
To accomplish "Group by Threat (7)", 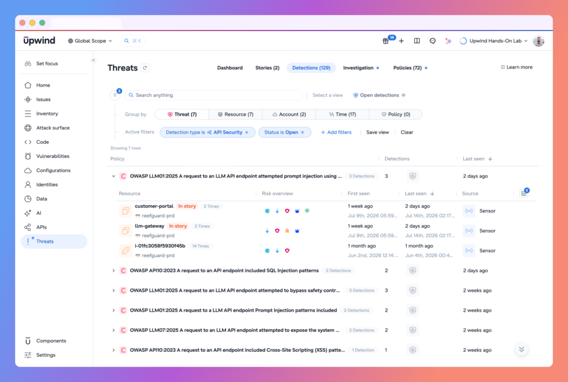I will [x=182, y=114].
